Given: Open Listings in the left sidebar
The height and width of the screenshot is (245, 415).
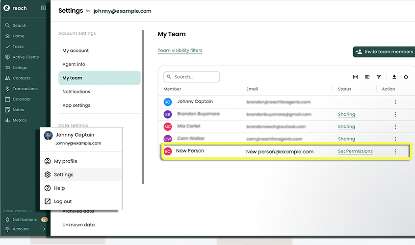Looking at the screenshot, I should click(20, 68).
